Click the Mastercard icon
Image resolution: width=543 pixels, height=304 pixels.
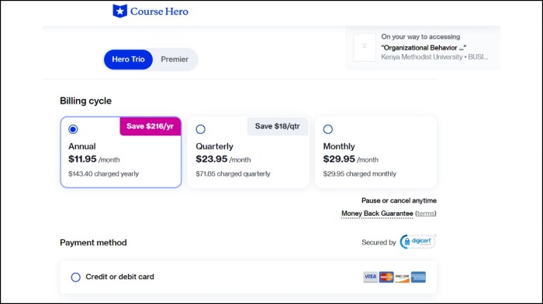(386, 277)
